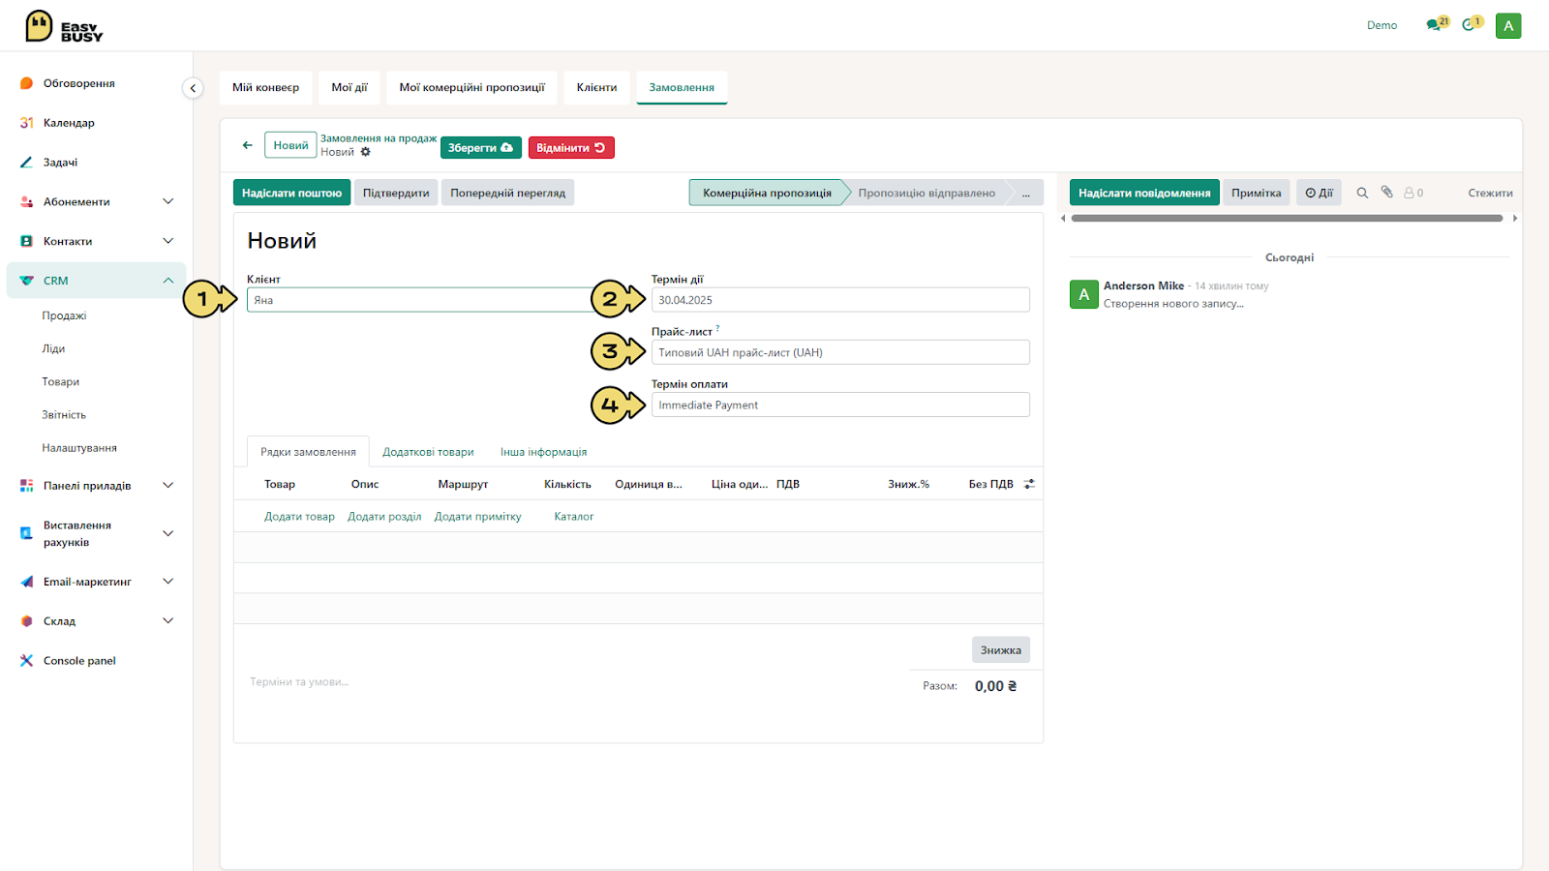This screenshot has height=871, width=1549.
Task: Select the Замовлення tab
Action: [682, 87]
